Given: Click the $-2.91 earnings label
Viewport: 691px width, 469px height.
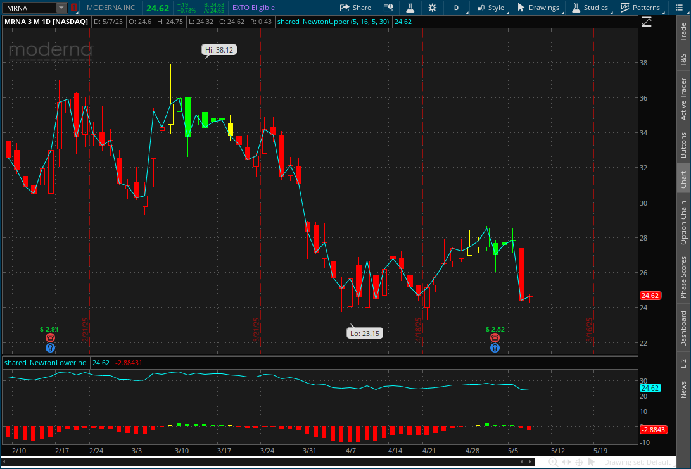Looking at the screenshot, I should [49, 329].
